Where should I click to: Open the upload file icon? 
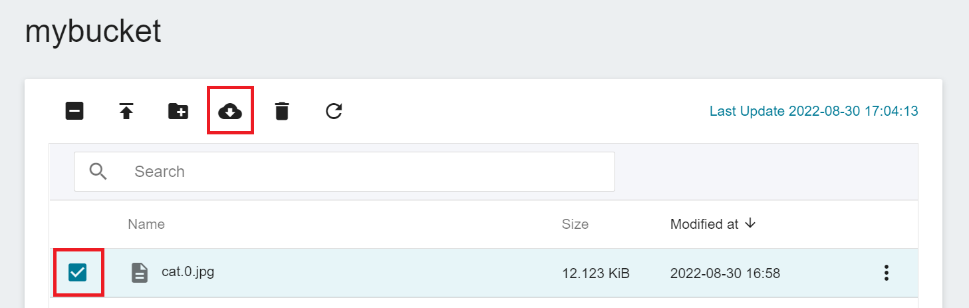point(126,111)
